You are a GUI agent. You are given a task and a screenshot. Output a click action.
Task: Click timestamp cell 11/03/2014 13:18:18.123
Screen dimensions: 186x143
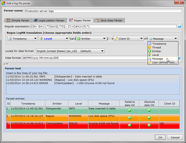click(28, 118)
